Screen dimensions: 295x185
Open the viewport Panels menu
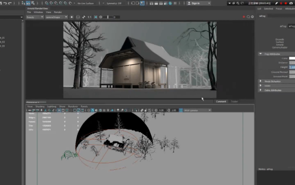pyautogui.click(x=84, y=106)
